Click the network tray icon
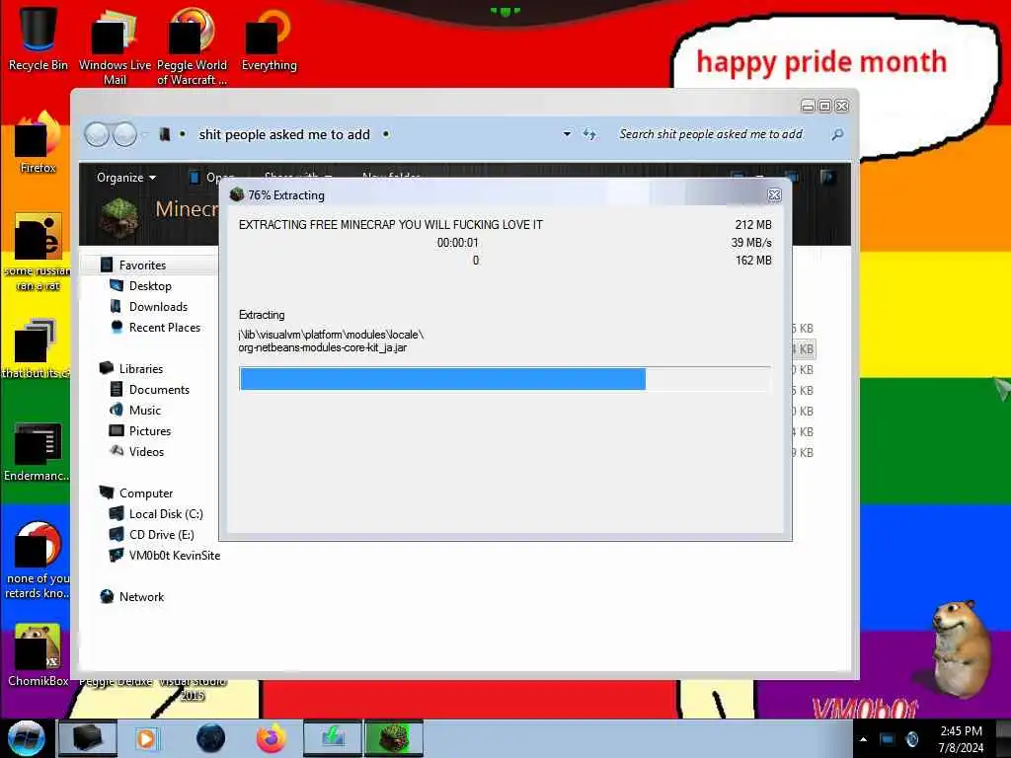The height and width of the screenshot is (758, 1011). pos(888,739)
